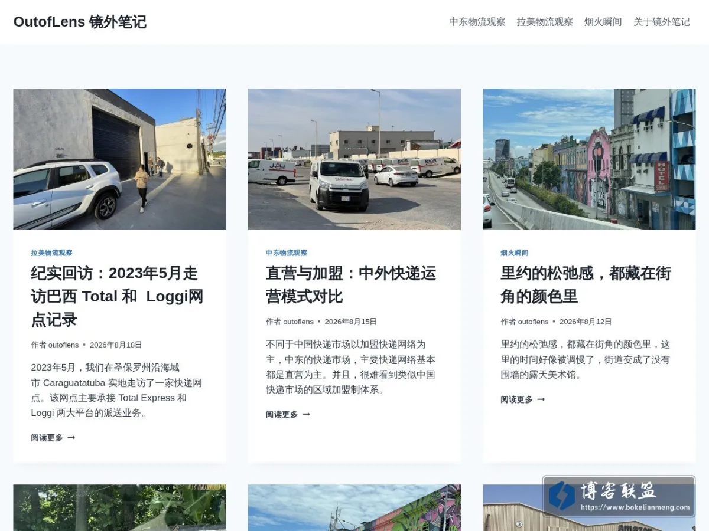The width and height of the screenshot is (709, 531).
Task: Click 阅读更多 under the Total and Loggi post
Action: [53, 438]
